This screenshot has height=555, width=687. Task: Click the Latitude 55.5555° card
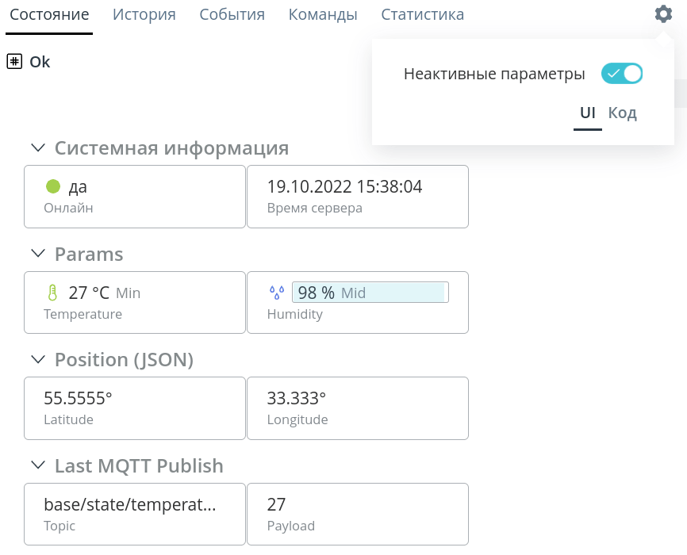(135, 408)
